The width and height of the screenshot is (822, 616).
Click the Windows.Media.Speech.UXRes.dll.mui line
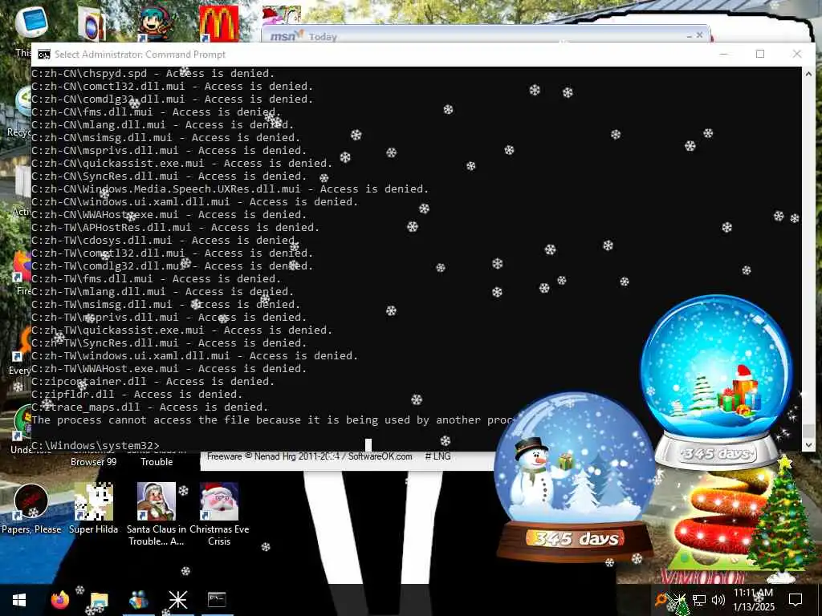point(230,189)
